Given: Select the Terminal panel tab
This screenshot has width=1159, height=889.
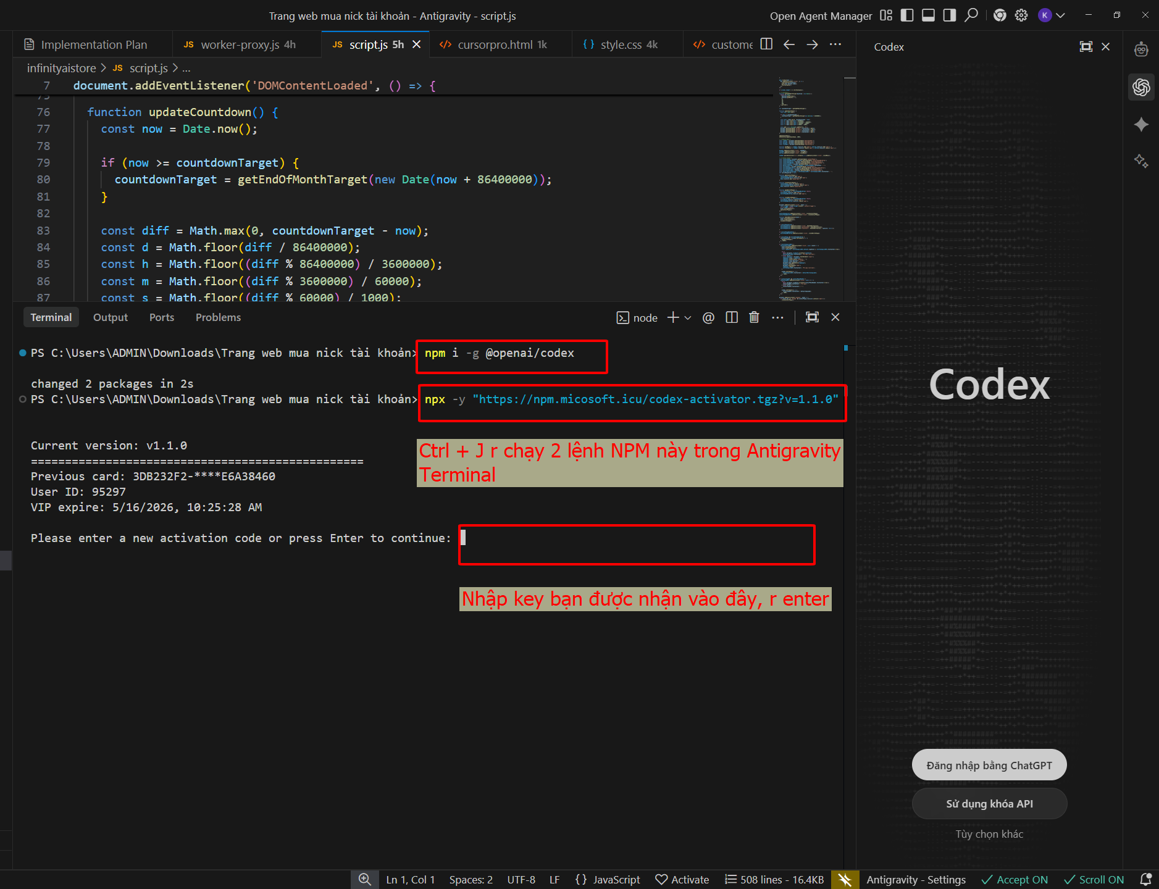Looking at the screenshot, I should [x=51, y=317].
